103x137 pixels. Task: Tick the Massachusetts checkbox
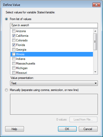pyautogui.click(x=14, y=63)
